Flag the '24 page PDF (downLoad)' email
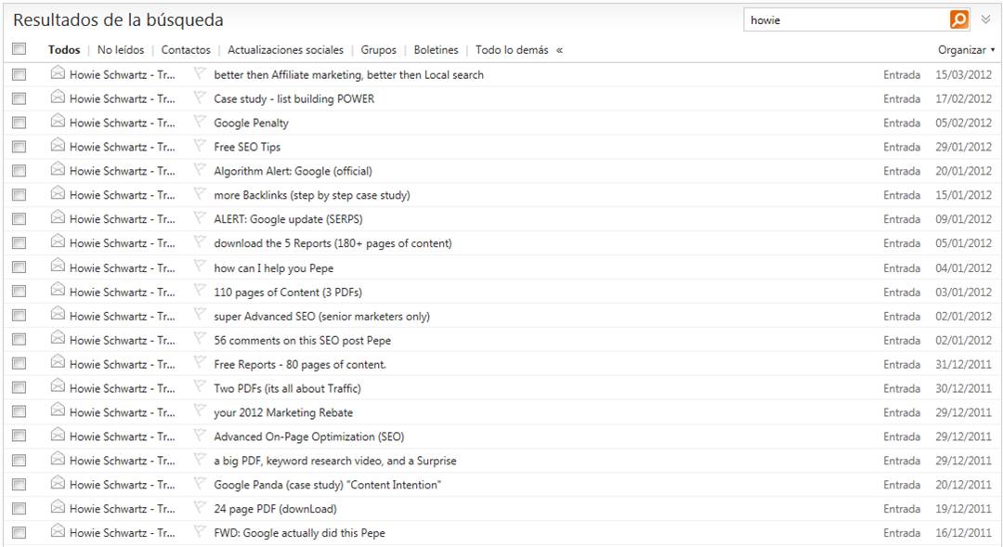 pyautogui.click(x=200, y=507)
